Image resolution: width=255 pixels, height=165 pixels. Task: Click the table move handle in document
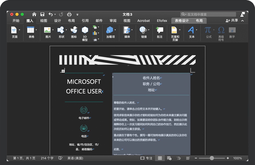coord(63,71)
